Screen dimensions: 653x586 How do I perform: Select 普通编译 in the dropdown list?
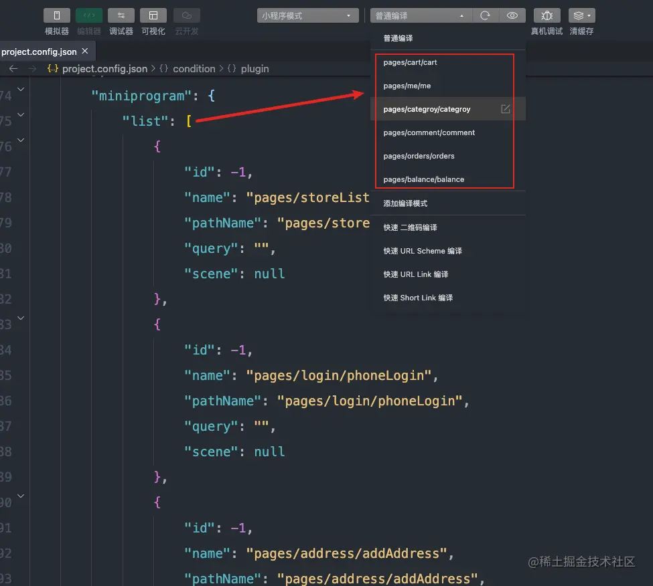coord(447,38)
